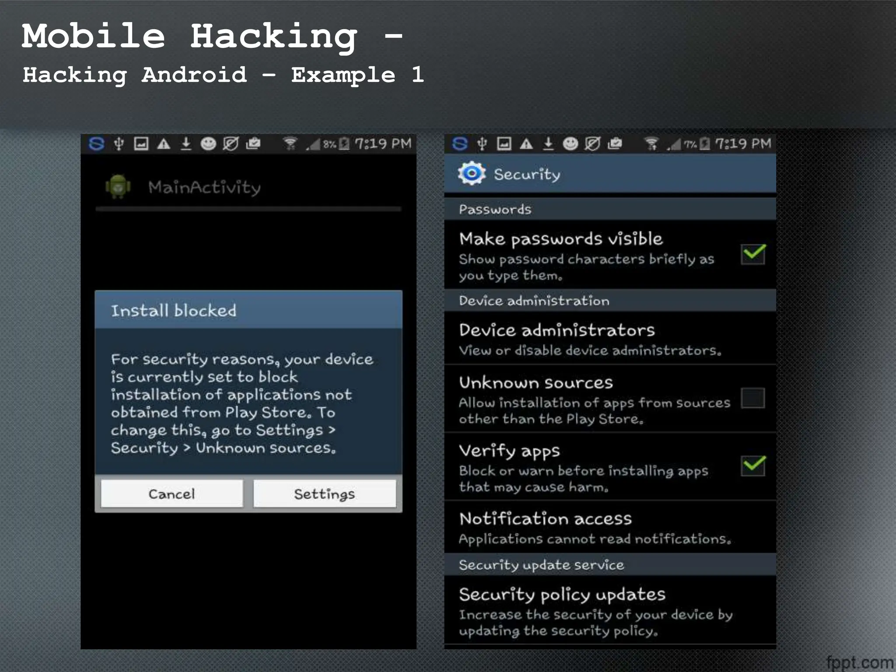Click the fppt.com watermark link

click(x=859, y=662)
